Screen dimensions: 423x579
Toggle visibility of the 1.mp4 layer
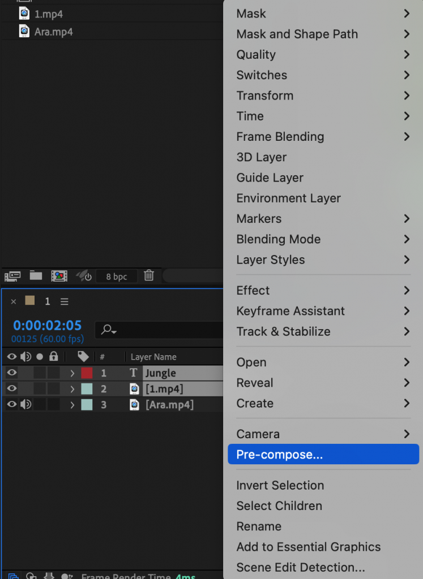[11, 388]
